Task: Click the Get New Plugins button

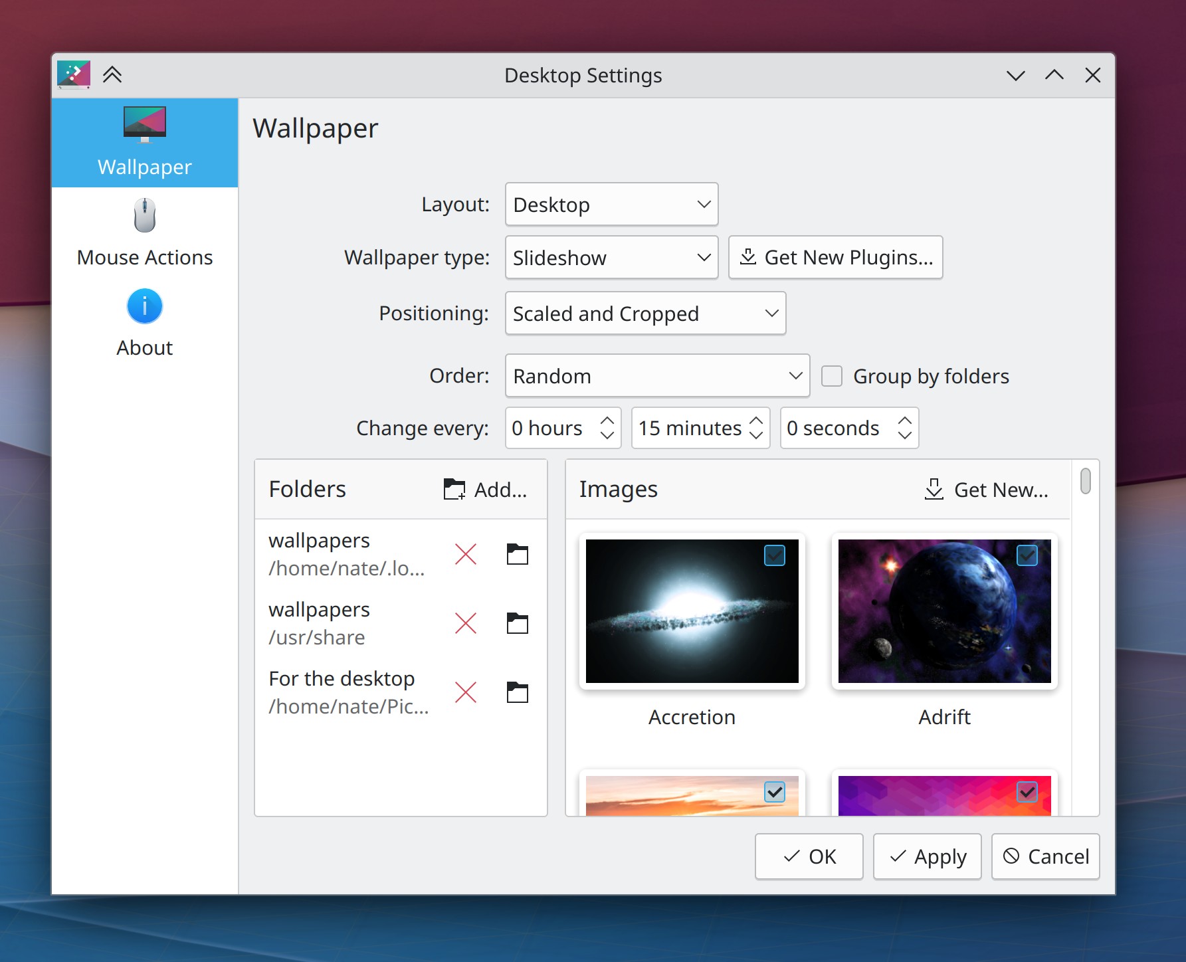Action: (x=835, y=258)
